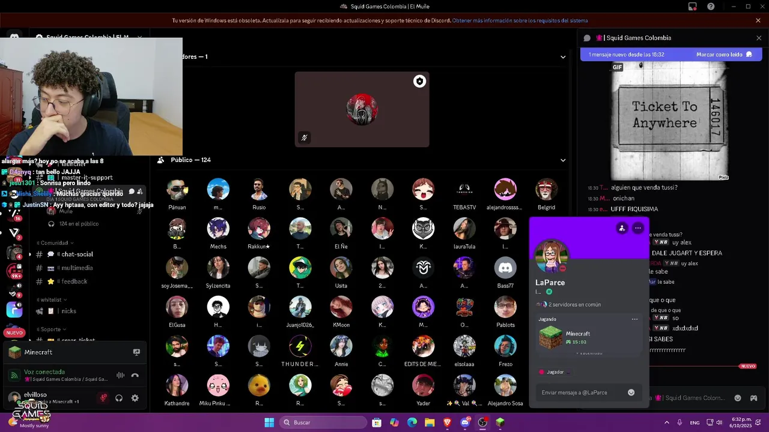Open Discord help icon in title bar
Screen dimensions: 769x432
coord(711,7)
